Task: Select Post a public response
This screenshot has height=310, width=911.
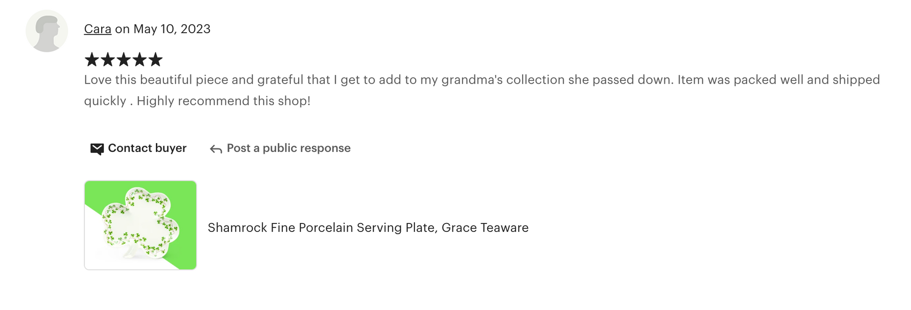Action: pos(288,148)
